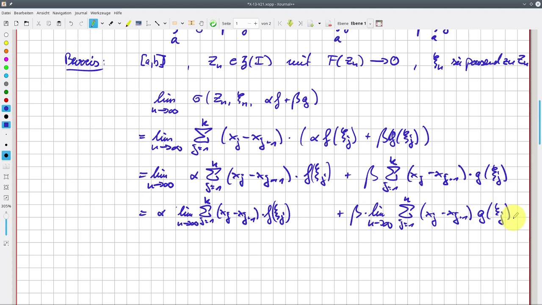This screenshot has width=542, height=305.
Task: Pick the black color swatch
Action: [6, 116]
